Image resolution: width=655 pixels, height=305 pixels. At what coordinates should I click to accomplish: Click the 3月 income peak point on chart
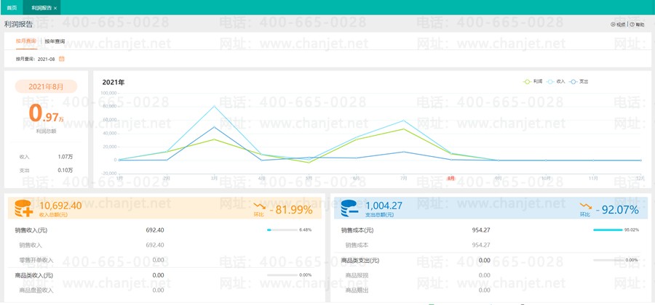pyautogui.click(x=214, y=106)
